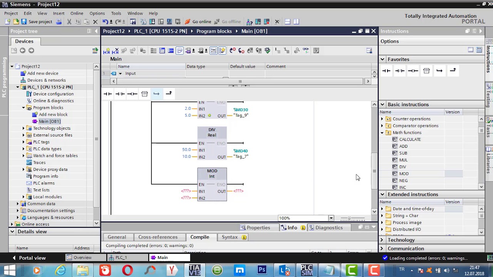The height and width of the screenshot is (277, 493).
Task: Click Add new block in project tree
Action: 53,114
